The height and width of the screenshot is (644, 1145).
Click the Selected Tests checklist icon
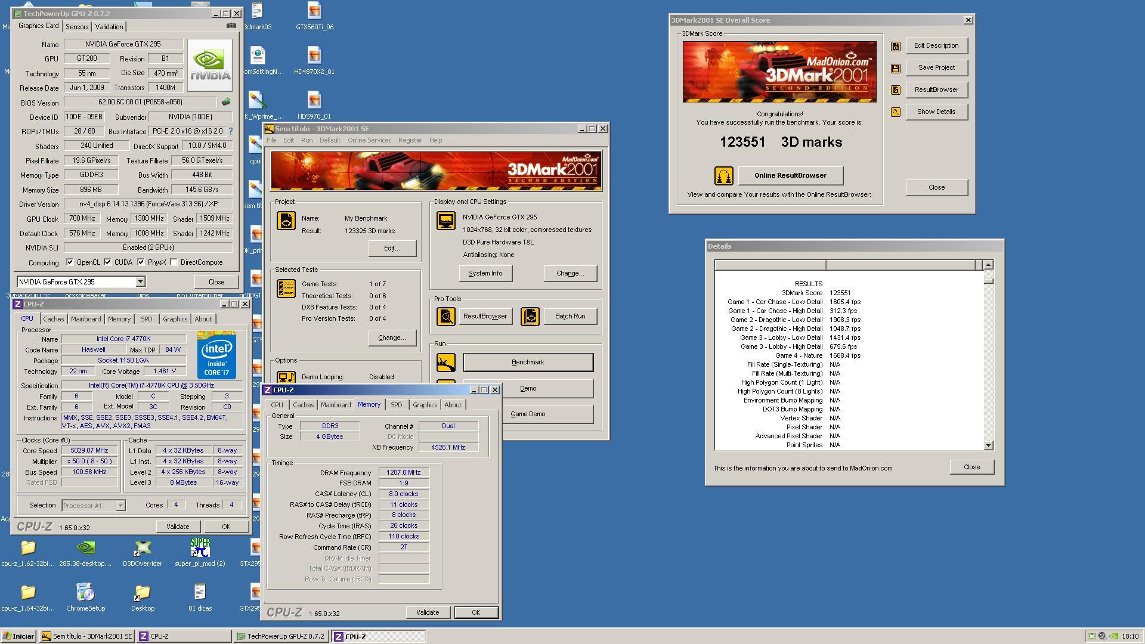point(286,289)
